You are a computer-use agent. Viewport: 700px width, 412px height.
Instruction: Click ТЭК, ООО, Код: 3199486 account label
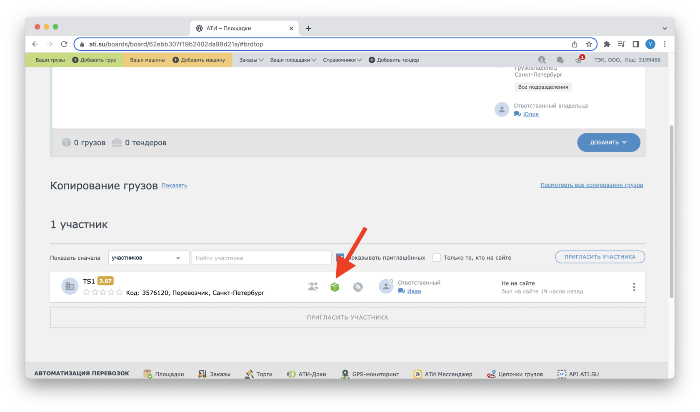tap(627, 60)
